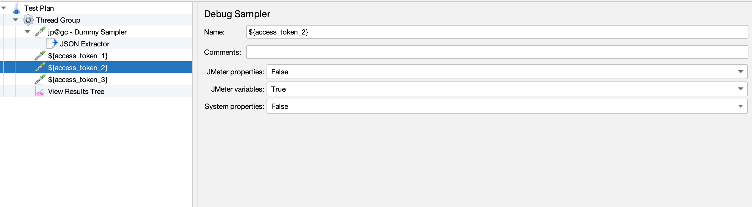Click the View Results Tree graph icon
Screen dimensions: 752x207
click(40, 92)
